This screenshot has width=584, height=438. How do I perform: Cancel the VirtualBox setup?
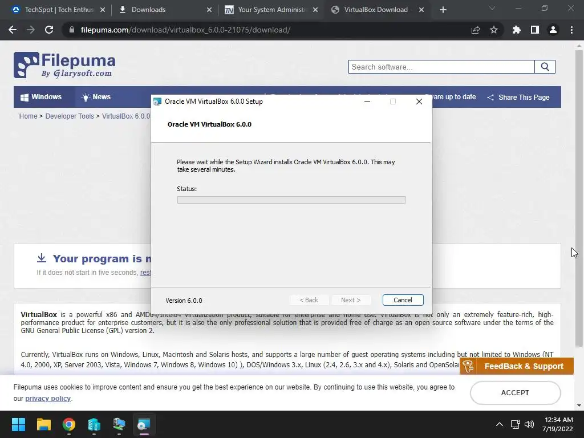403,300
